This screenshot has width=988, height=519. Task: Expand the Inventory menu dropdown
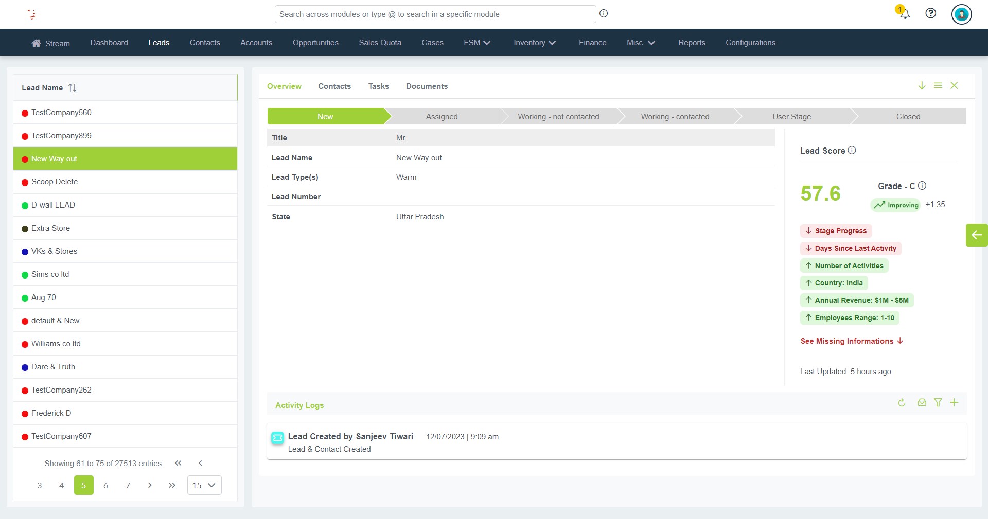(534, 43)
